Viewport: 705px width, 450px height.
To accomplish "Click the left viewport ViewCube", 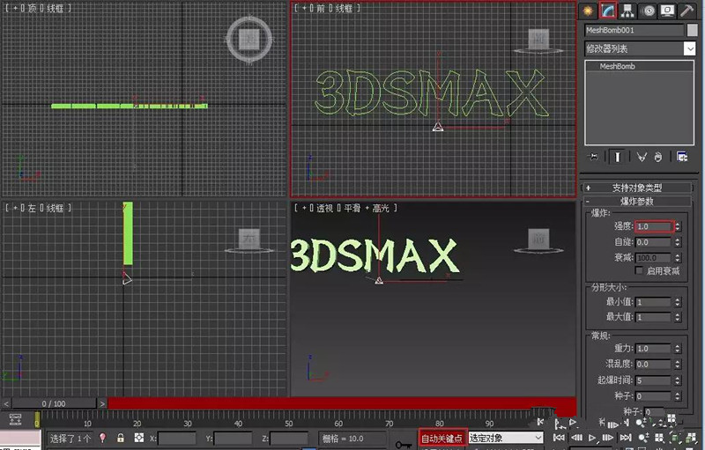I will pyautogui.click(x=249, y=240).
